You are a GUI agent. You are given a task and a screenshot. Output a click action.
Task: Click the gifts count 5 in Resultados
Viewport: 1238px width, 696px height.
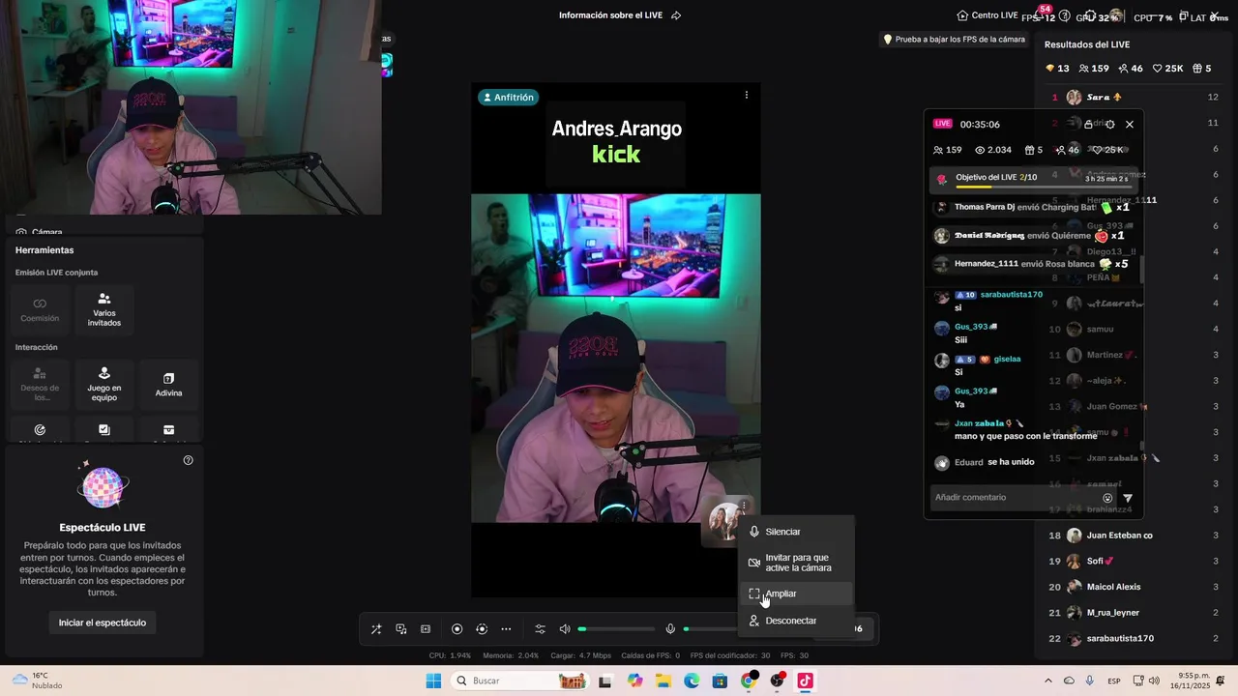click(1202, 69)
